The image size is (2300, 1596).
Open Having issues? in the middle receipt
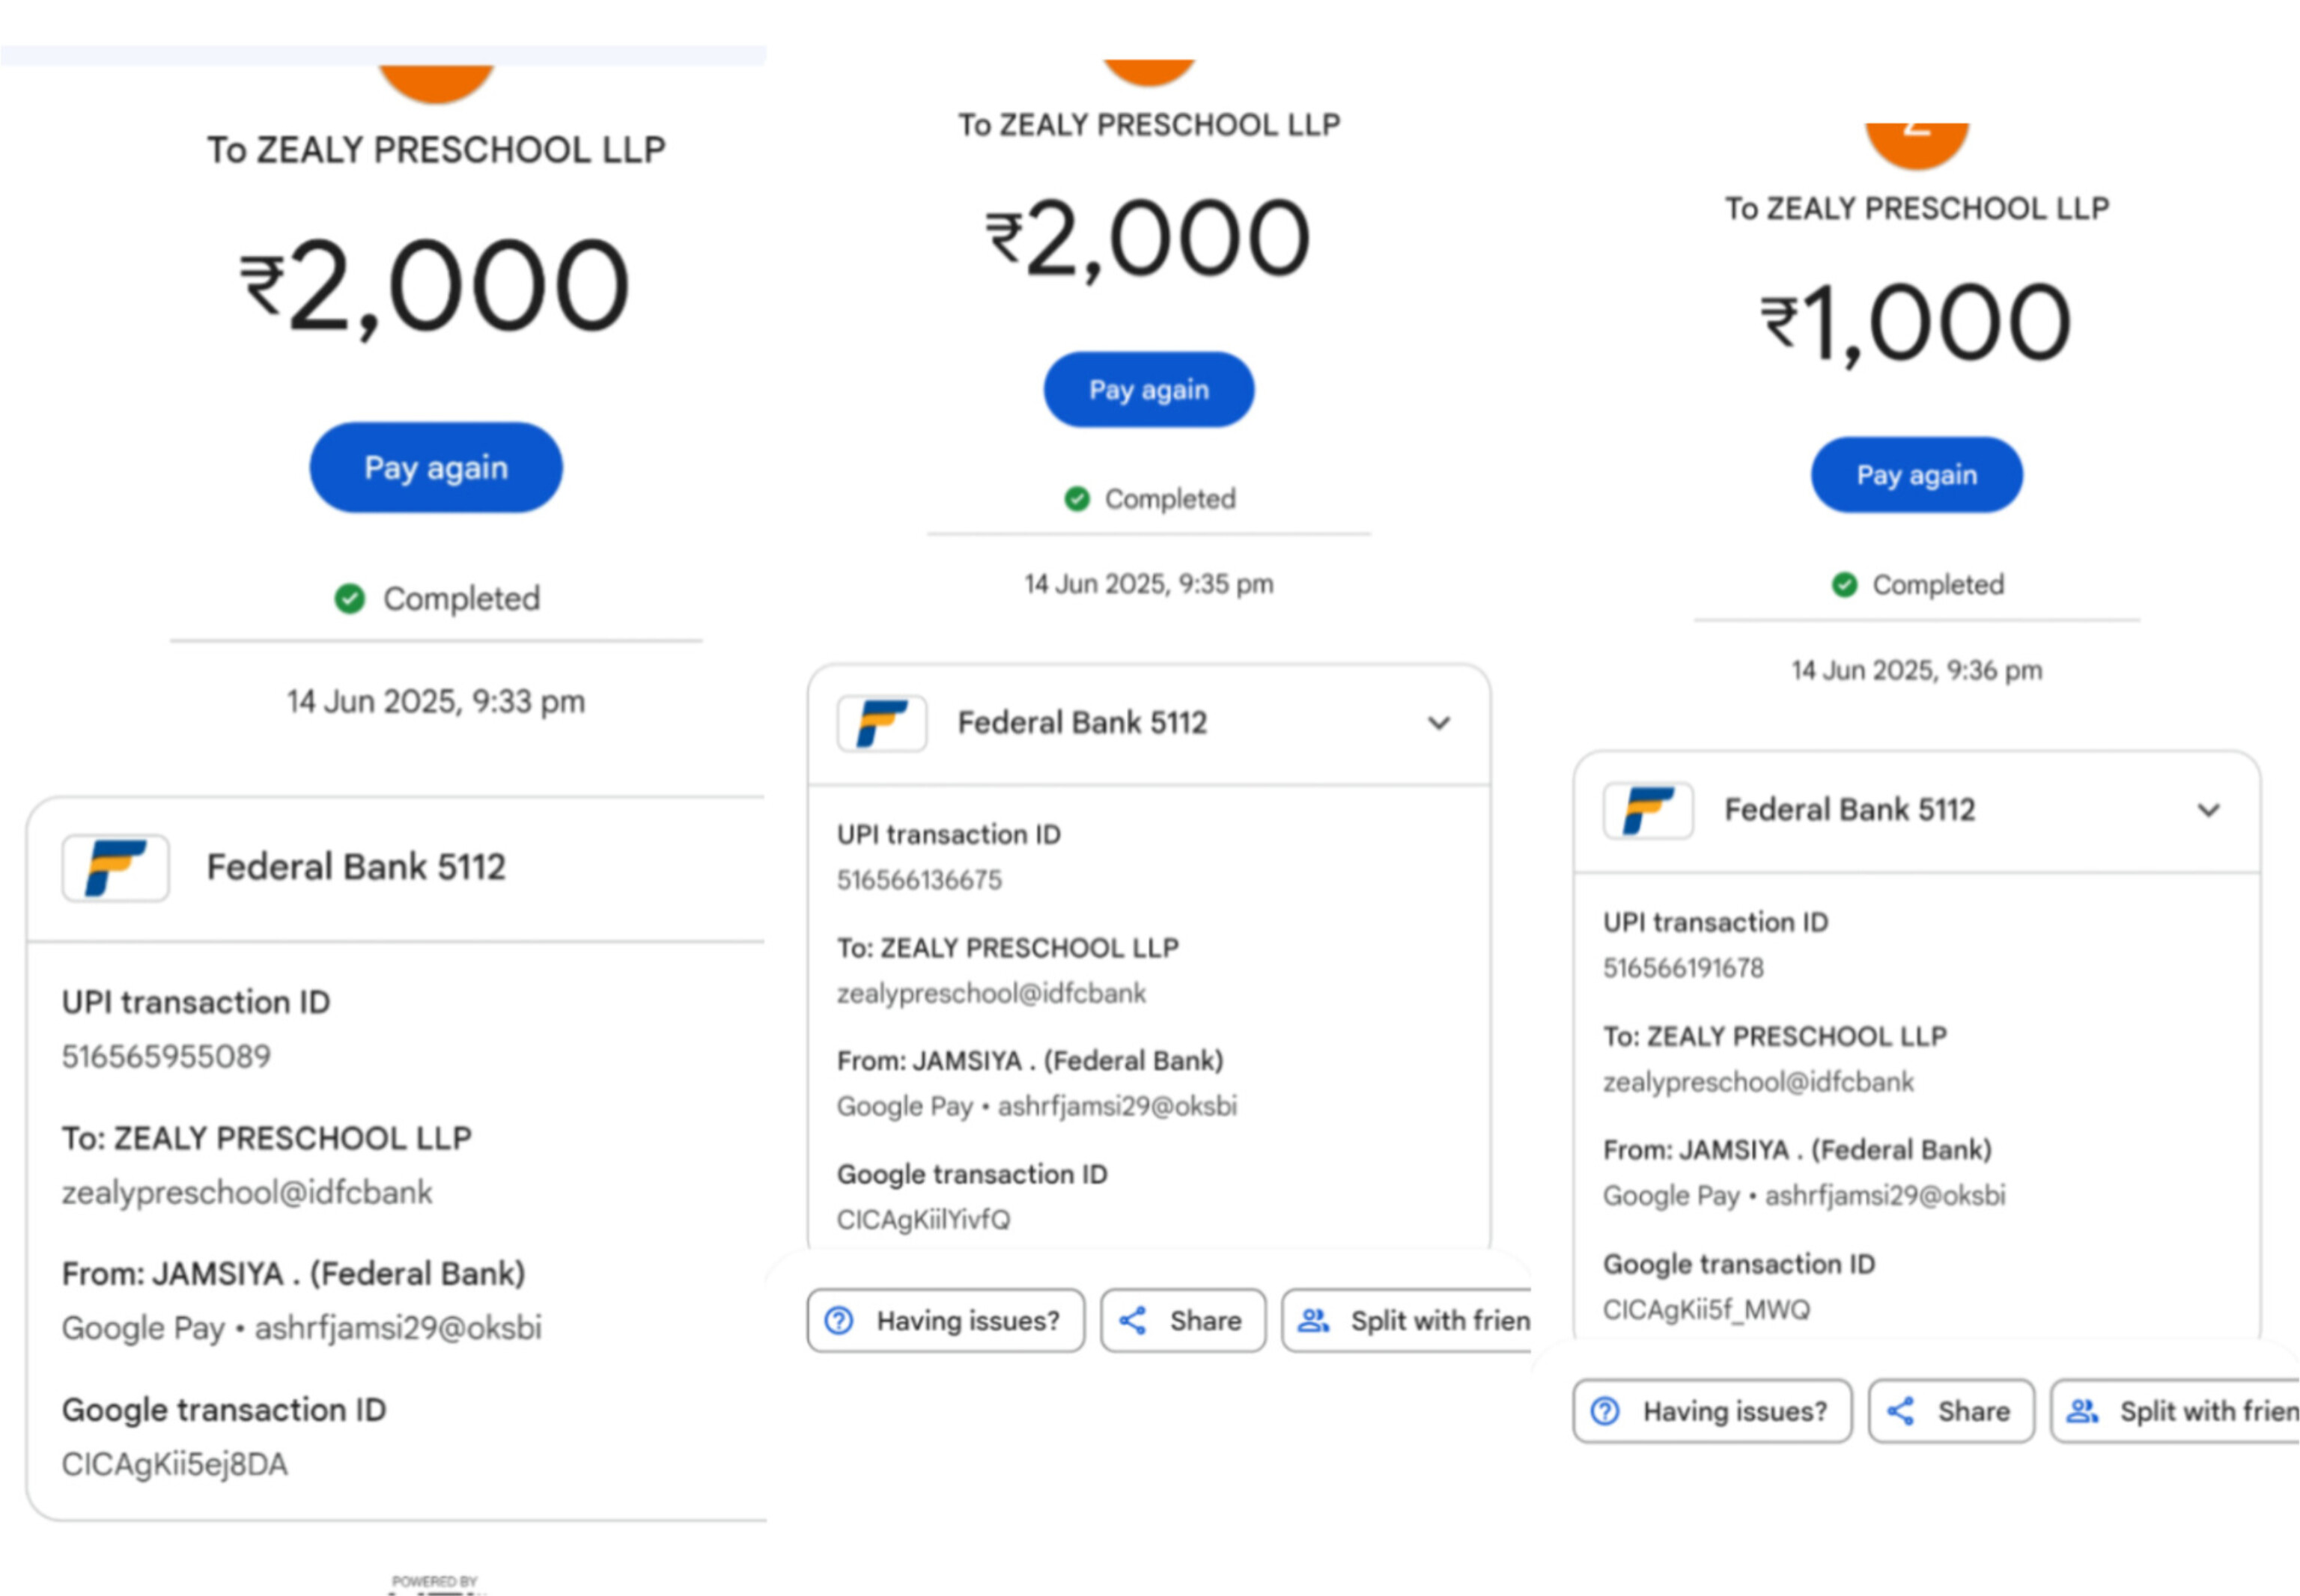946,1321
